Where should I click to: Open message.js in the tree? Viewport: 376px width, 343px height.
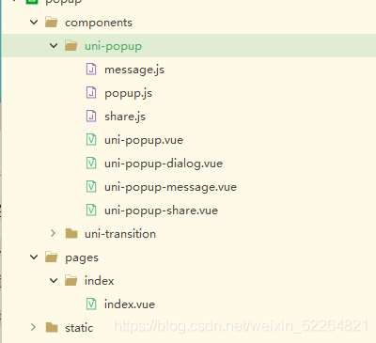[134, 70]
